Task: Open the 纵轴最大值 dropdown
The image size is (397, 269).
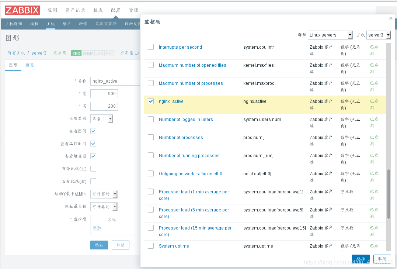Action: 104,207
